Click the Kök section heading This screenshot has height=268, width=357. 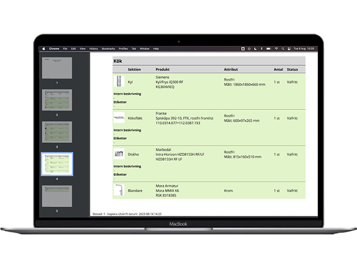coord(118,61)
